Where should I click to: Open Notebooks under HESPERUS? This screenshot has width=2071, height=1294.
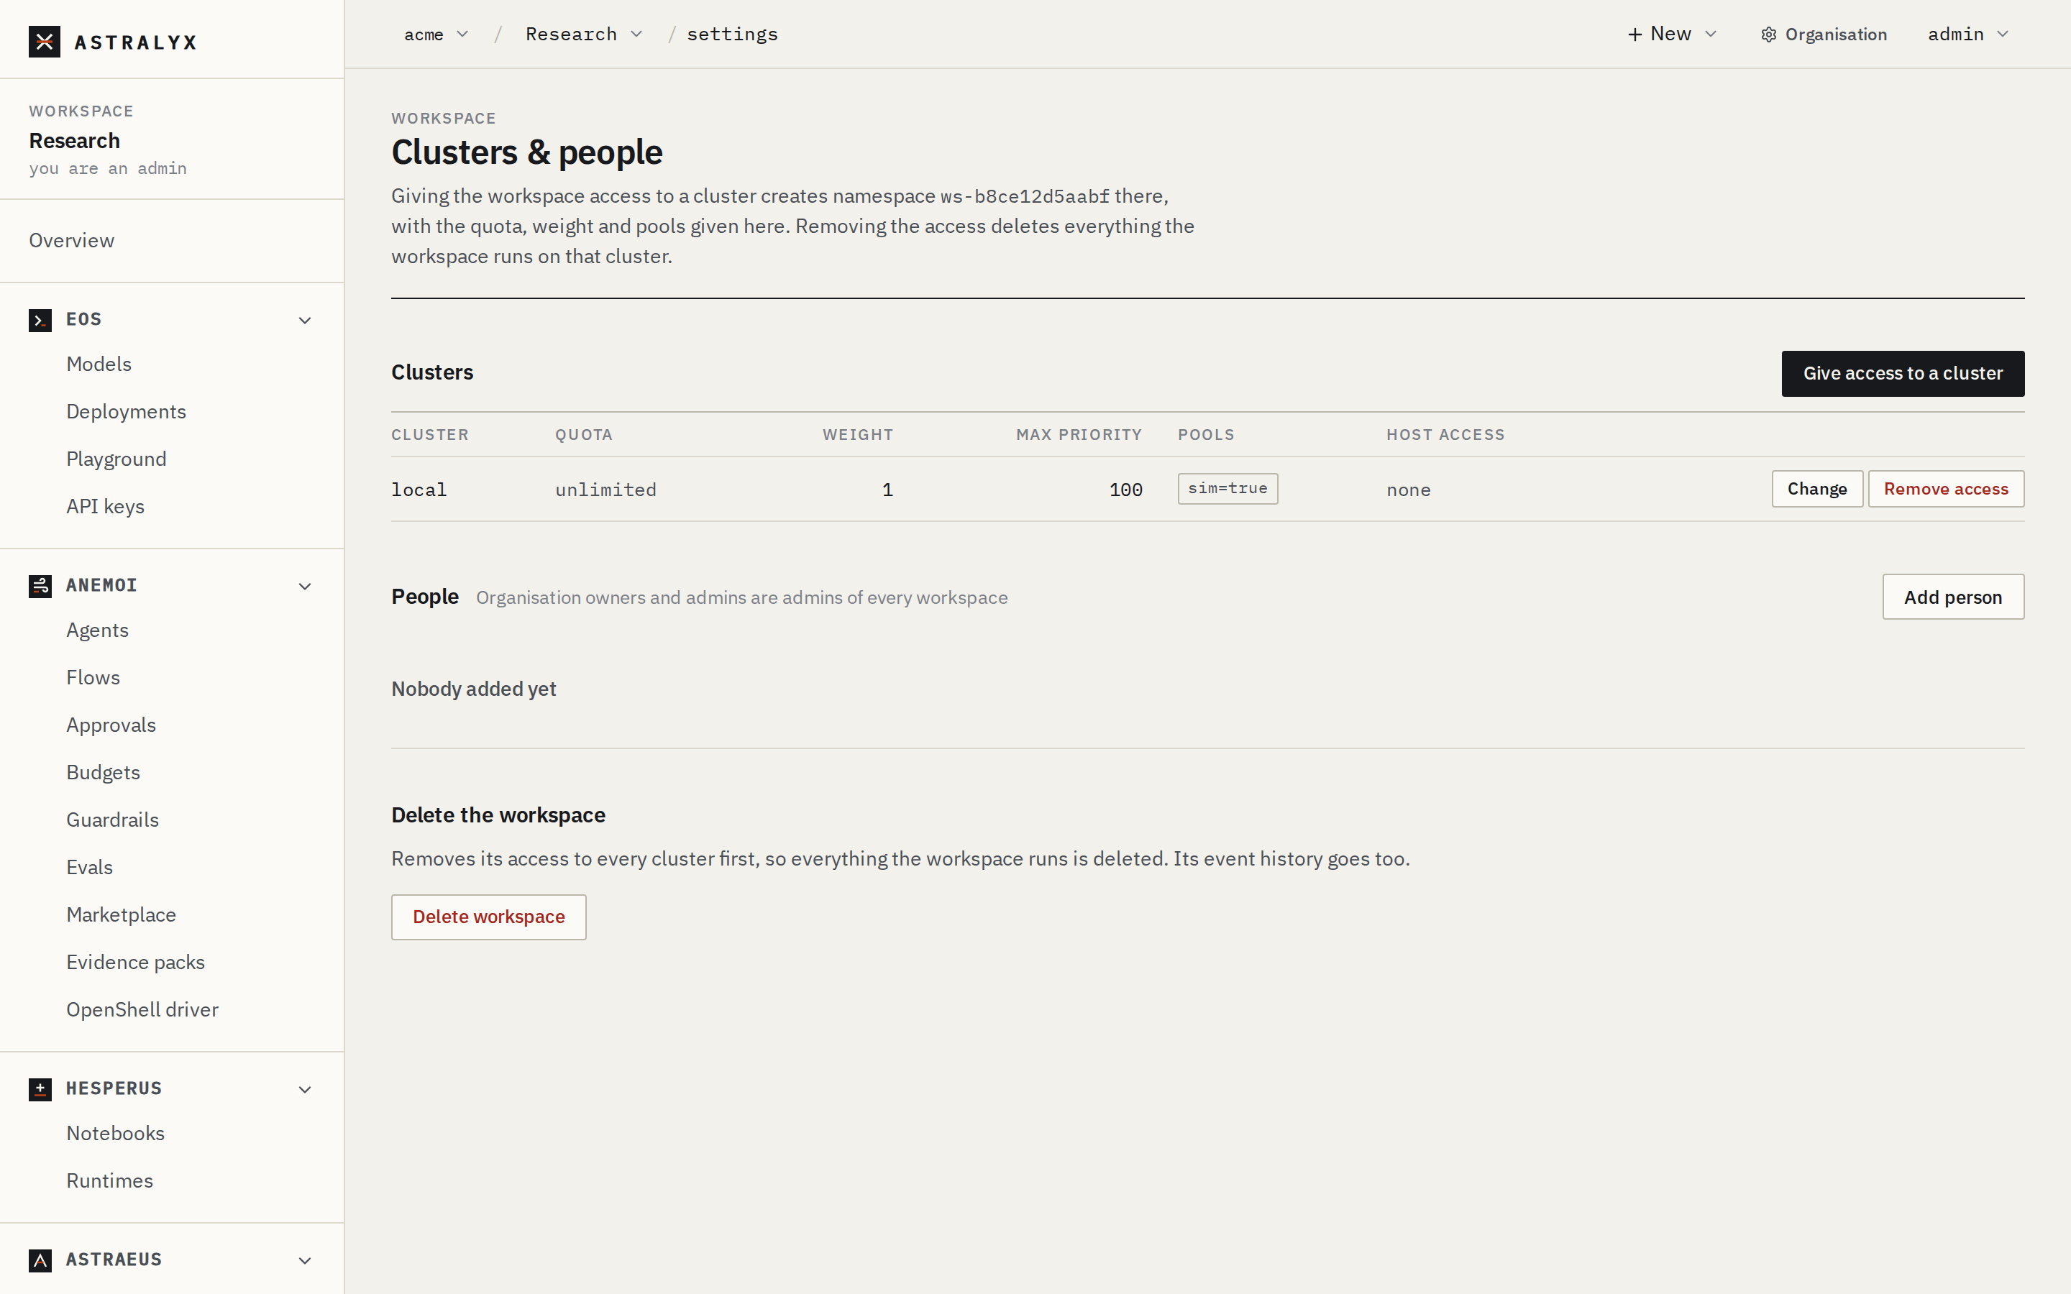116,1134
